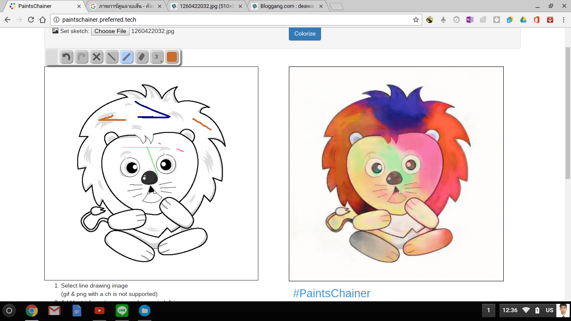Open a new browser tab
571x321 pixels.
tap(336, 6)
